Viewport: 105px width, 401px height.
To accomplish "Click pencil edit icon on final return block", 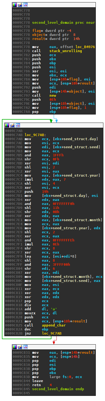I will (x=20, y=347).
